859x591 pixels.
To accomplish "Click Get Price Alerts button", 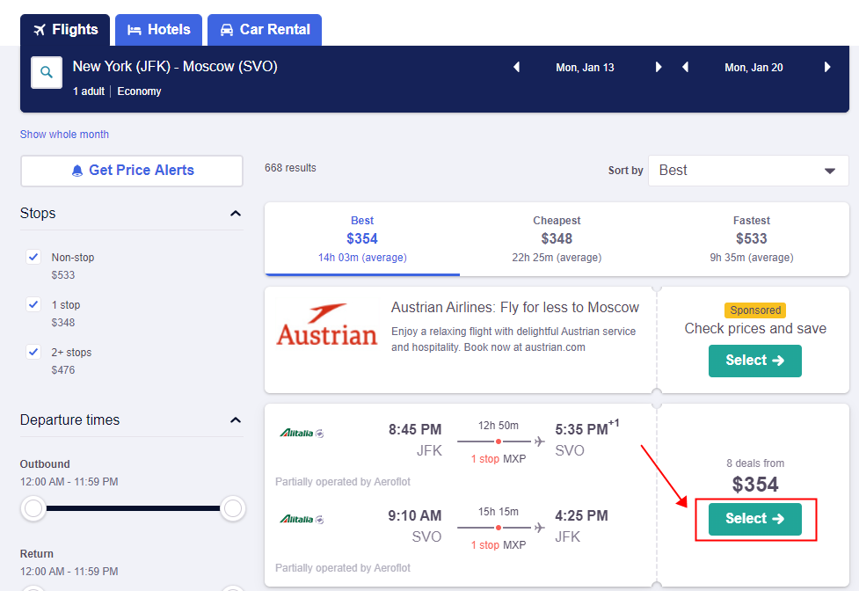I will coord(132,171).
